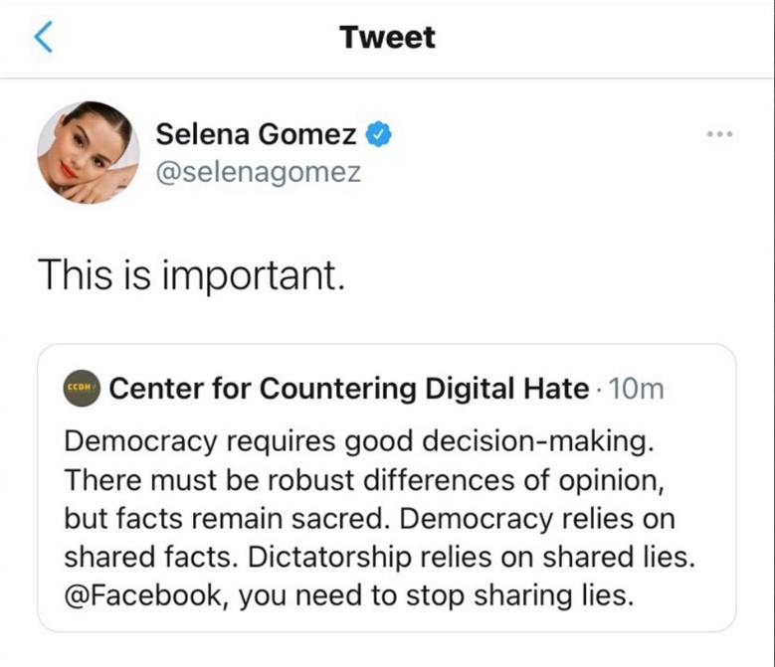The image size is (775, 667).
Task: Click the 10m timestamp
Action: coord(634,389)
